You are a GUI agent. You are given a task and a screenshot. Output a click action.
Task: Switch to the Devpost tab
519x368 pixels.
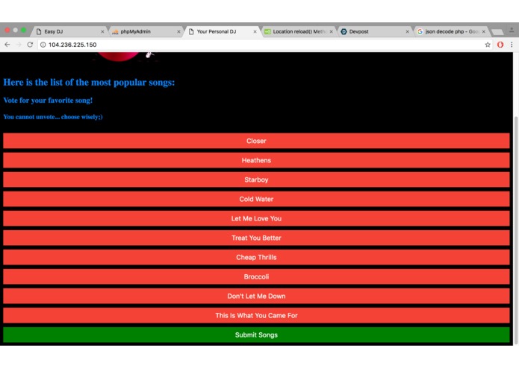coord(374,32)
